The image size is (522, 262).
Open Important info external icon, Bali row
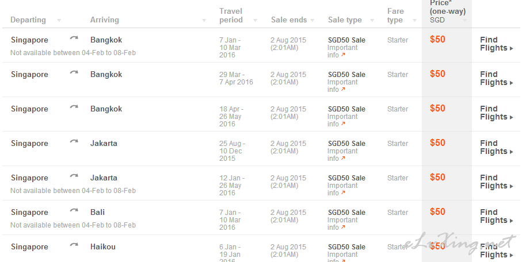(343, 227)
